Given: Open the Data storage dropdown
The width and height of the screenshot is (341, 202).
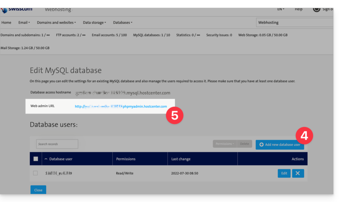Looking at the screenshot, I should [x=94, y=22].
